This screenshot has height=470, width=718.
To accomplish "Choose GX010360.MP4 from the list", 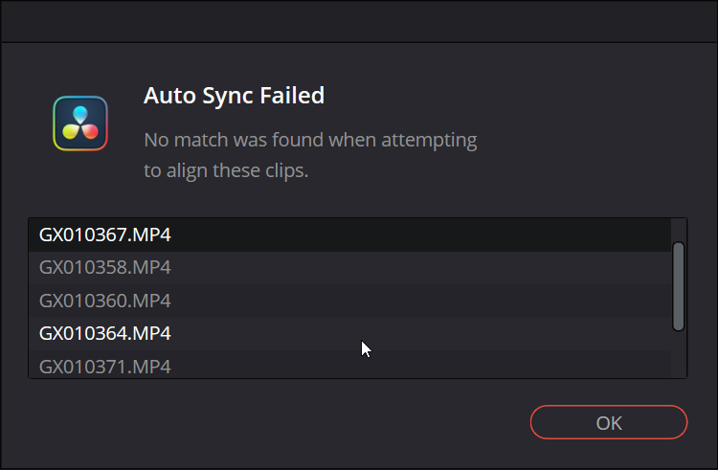I will 349,301.
